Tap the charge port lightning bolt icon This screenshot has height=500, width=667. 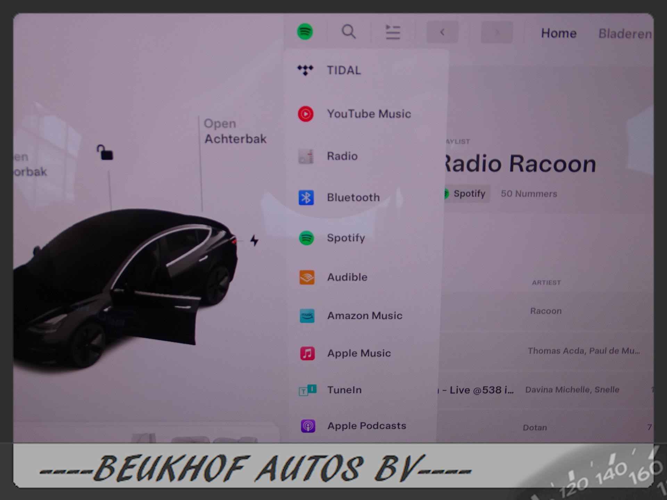[254, 240]
